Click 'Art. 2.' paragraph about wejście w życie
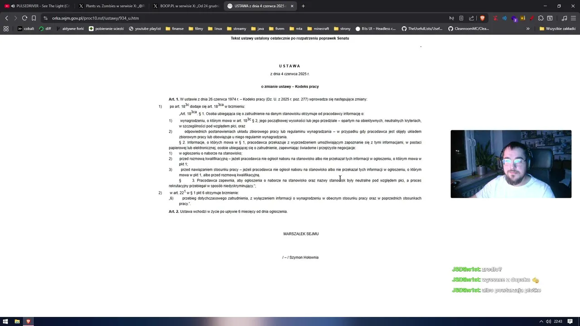580x326 pixels. point(228,211)
